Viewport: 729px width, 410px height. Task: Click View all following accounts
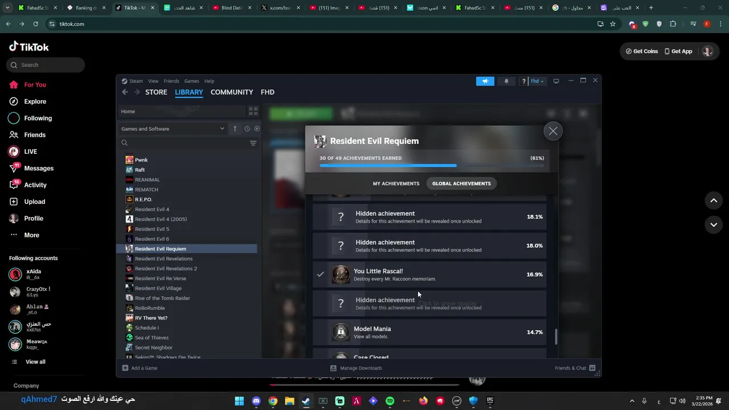[35, 362]
